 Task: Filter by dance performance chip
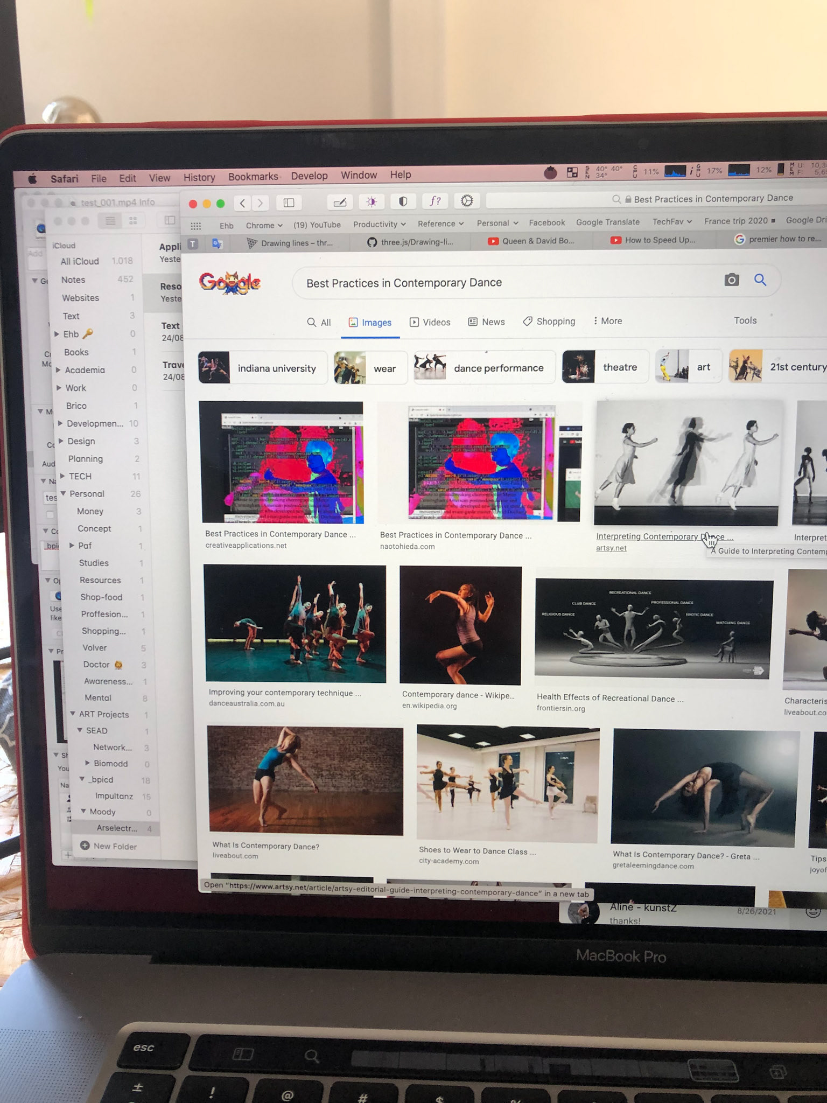click(484, 367)
